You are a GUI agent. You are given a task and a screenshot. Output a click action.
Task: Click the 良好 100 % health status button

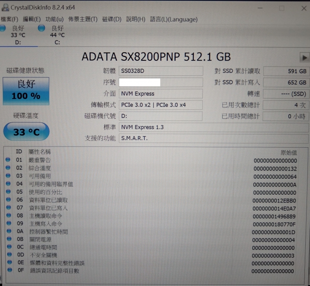click(x=26, y=91)
